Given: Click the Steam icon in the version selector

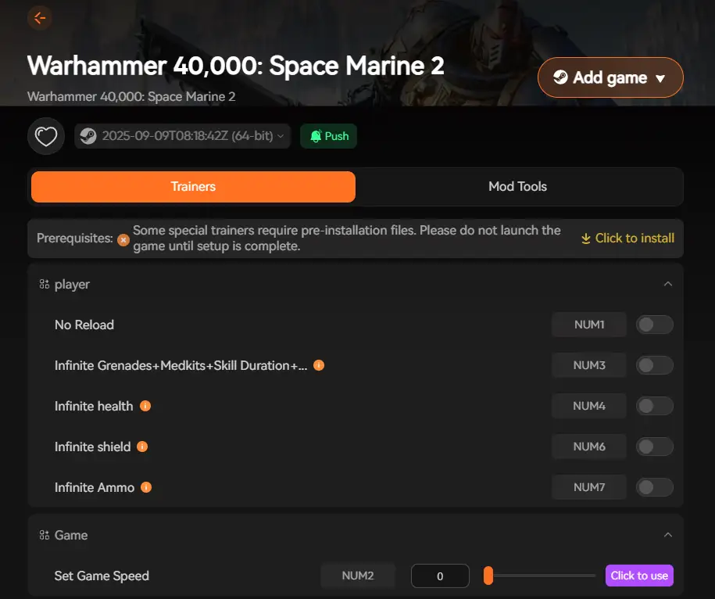Looking at the screenshot, I should [x=88, y=135].
